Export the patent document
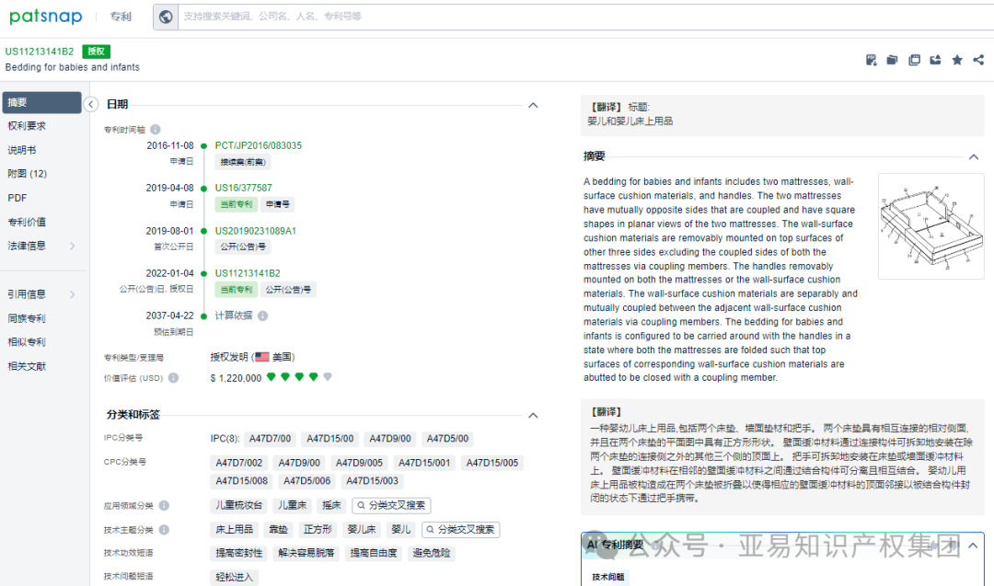This screenshot has height=586, width=994. click(x=935, y=59)
